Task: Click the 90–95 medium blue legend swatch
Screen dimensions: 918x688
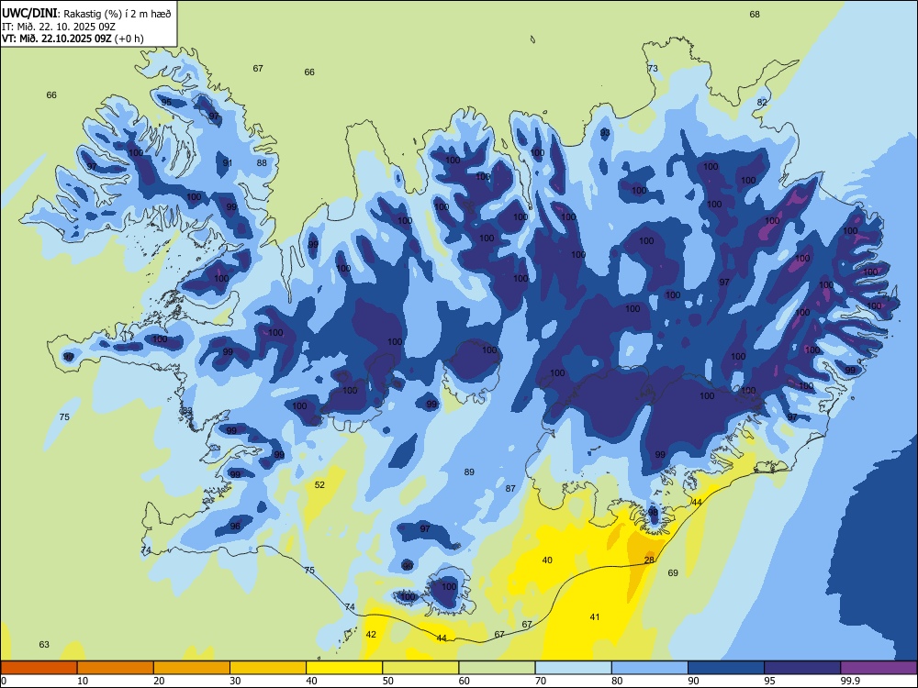Action: coord(726,668)
